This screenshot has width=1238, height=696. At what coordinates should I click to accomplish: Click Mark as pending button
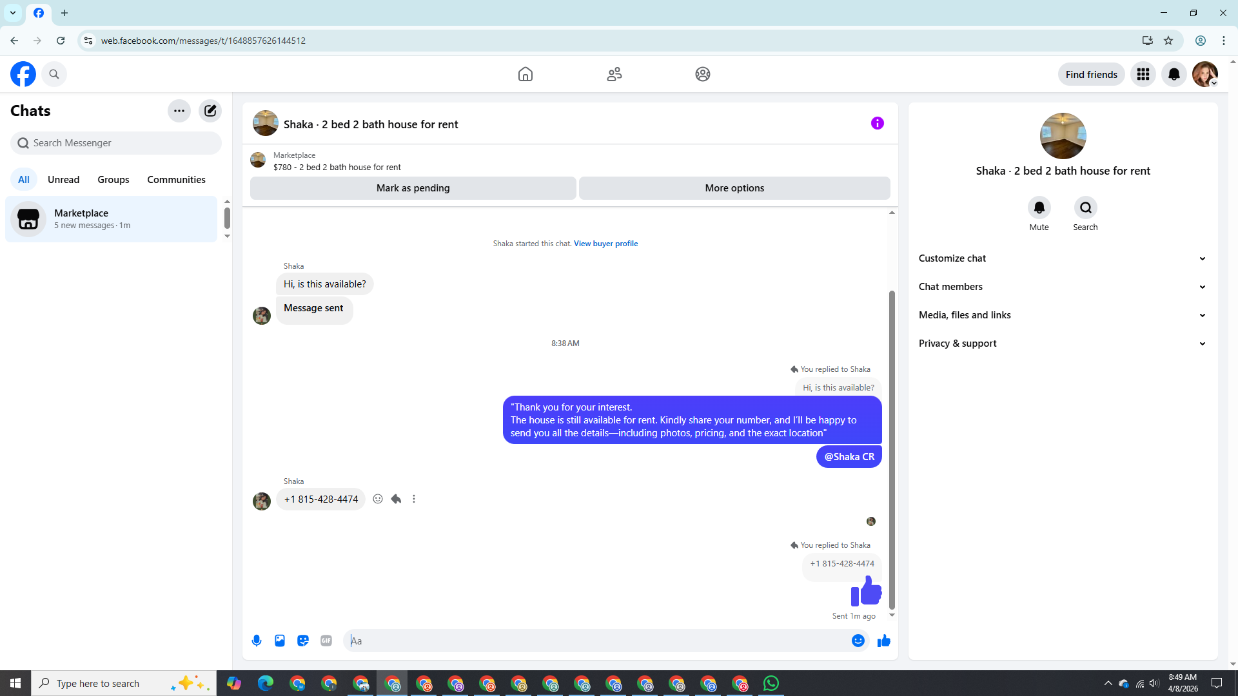pos(413,188)
